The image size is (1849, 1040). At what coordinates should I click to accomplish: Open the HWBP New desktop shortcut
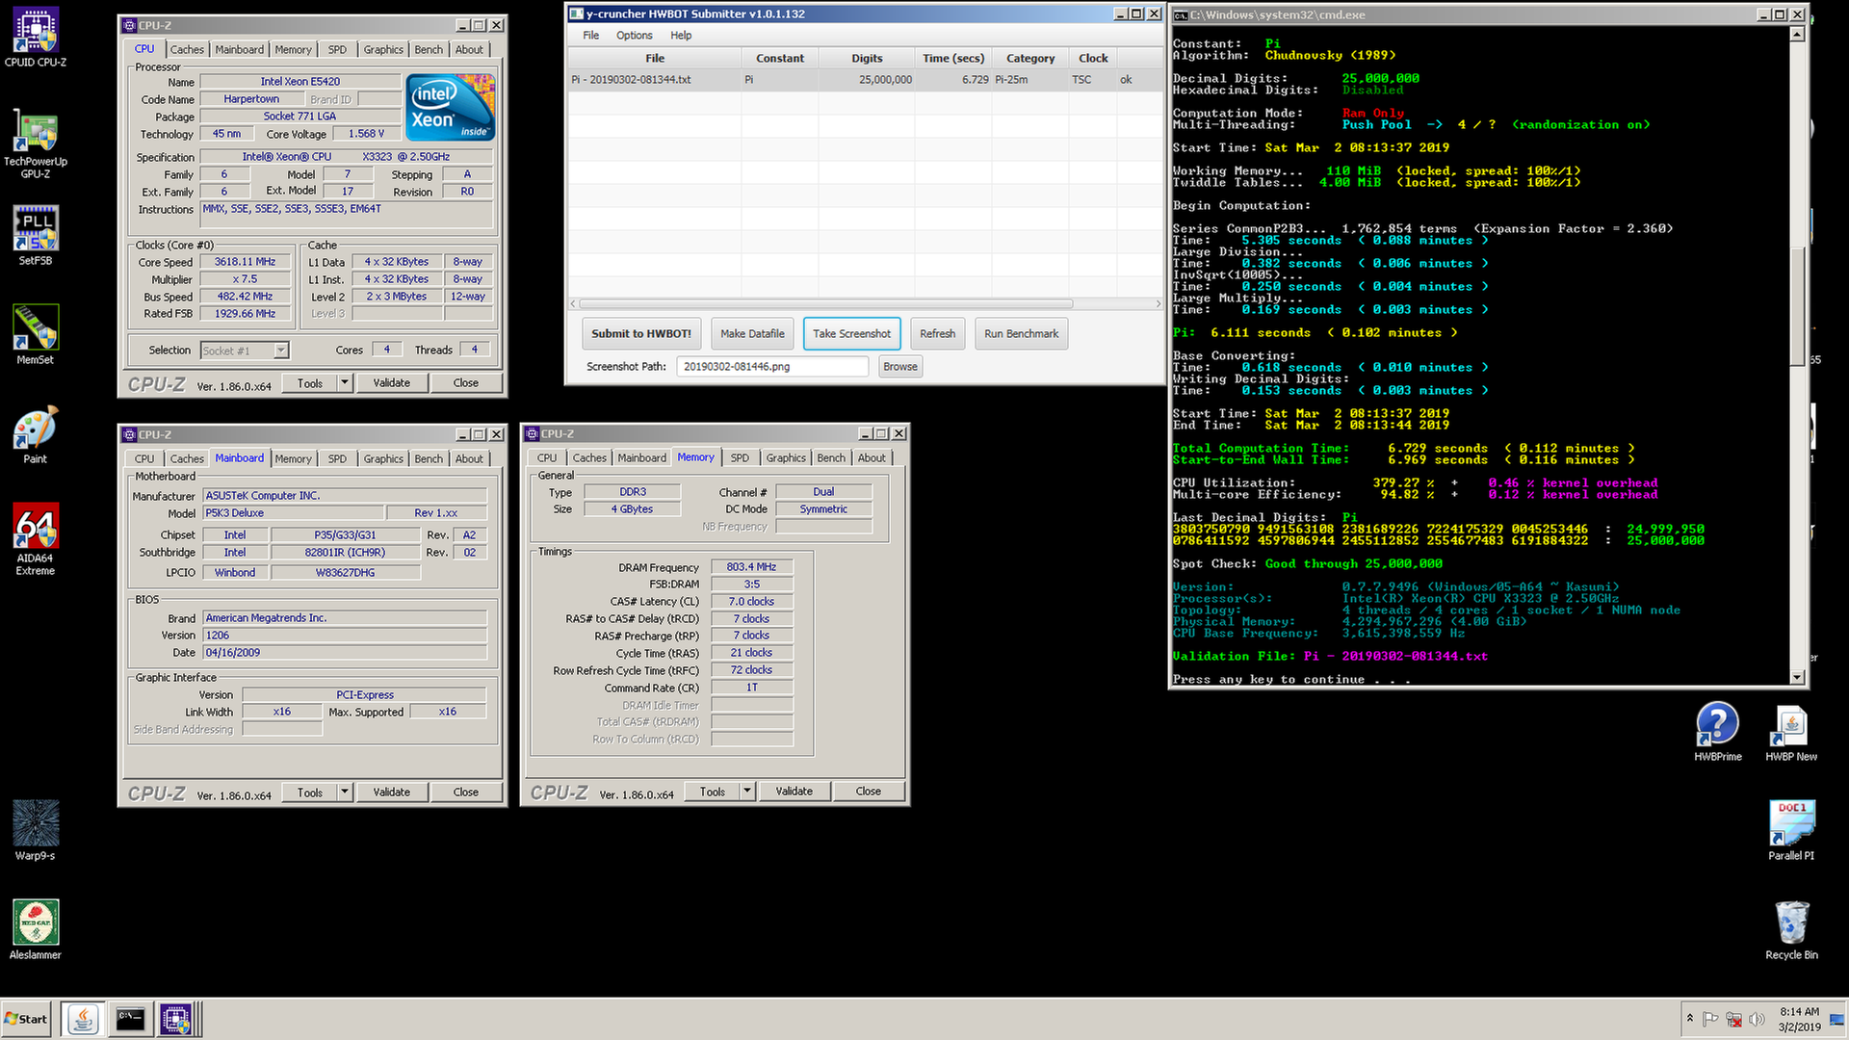pos(1791,732)
